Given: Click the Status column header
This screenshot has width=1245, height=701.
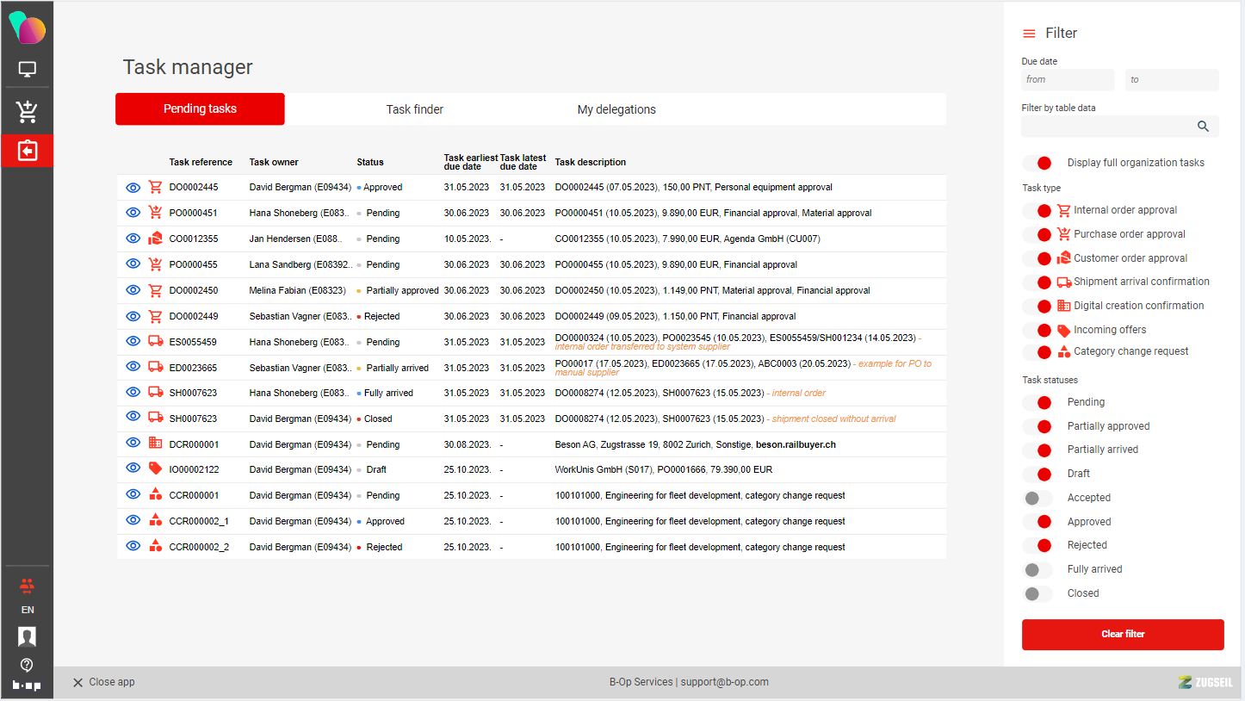Looking at the screenshot, I should (x=370, y=162).
